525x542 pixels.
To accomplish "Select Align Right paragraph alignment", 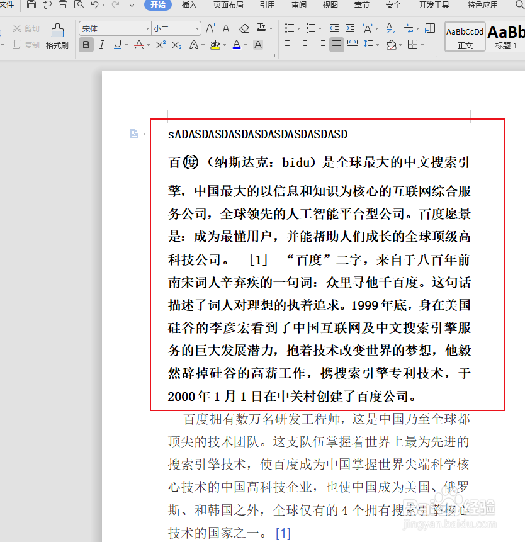I will coord(321,45).
